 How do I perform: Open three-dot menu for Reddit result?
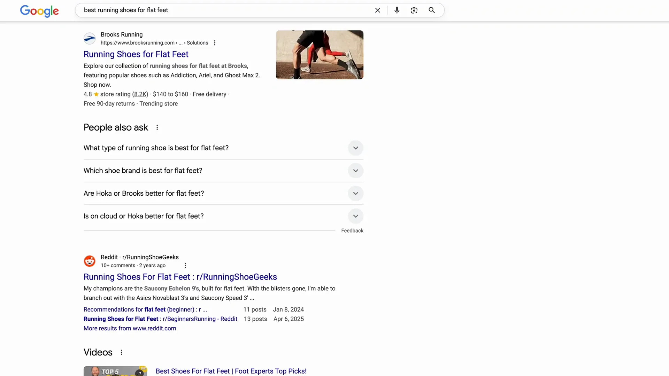(185, 265)
